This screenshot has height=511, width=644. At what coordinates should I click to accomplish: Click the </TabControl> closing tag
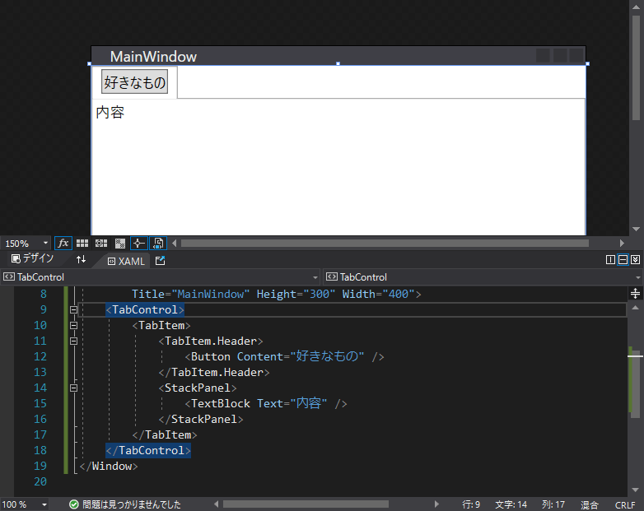[148, 451]
